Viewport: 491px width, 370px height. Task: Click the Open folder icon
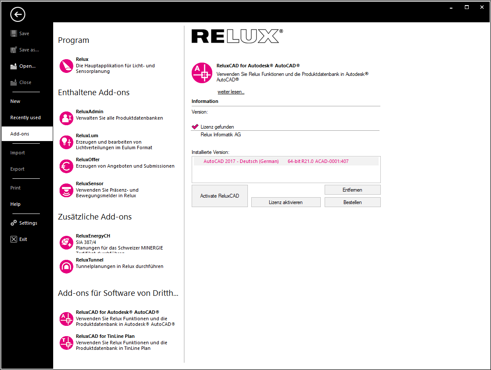(13, 66)
